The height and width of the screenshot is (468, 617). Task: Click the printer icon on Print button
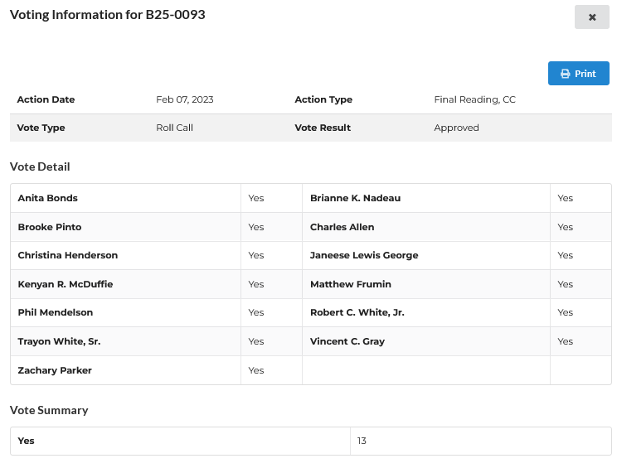click(x=566, y=74)
